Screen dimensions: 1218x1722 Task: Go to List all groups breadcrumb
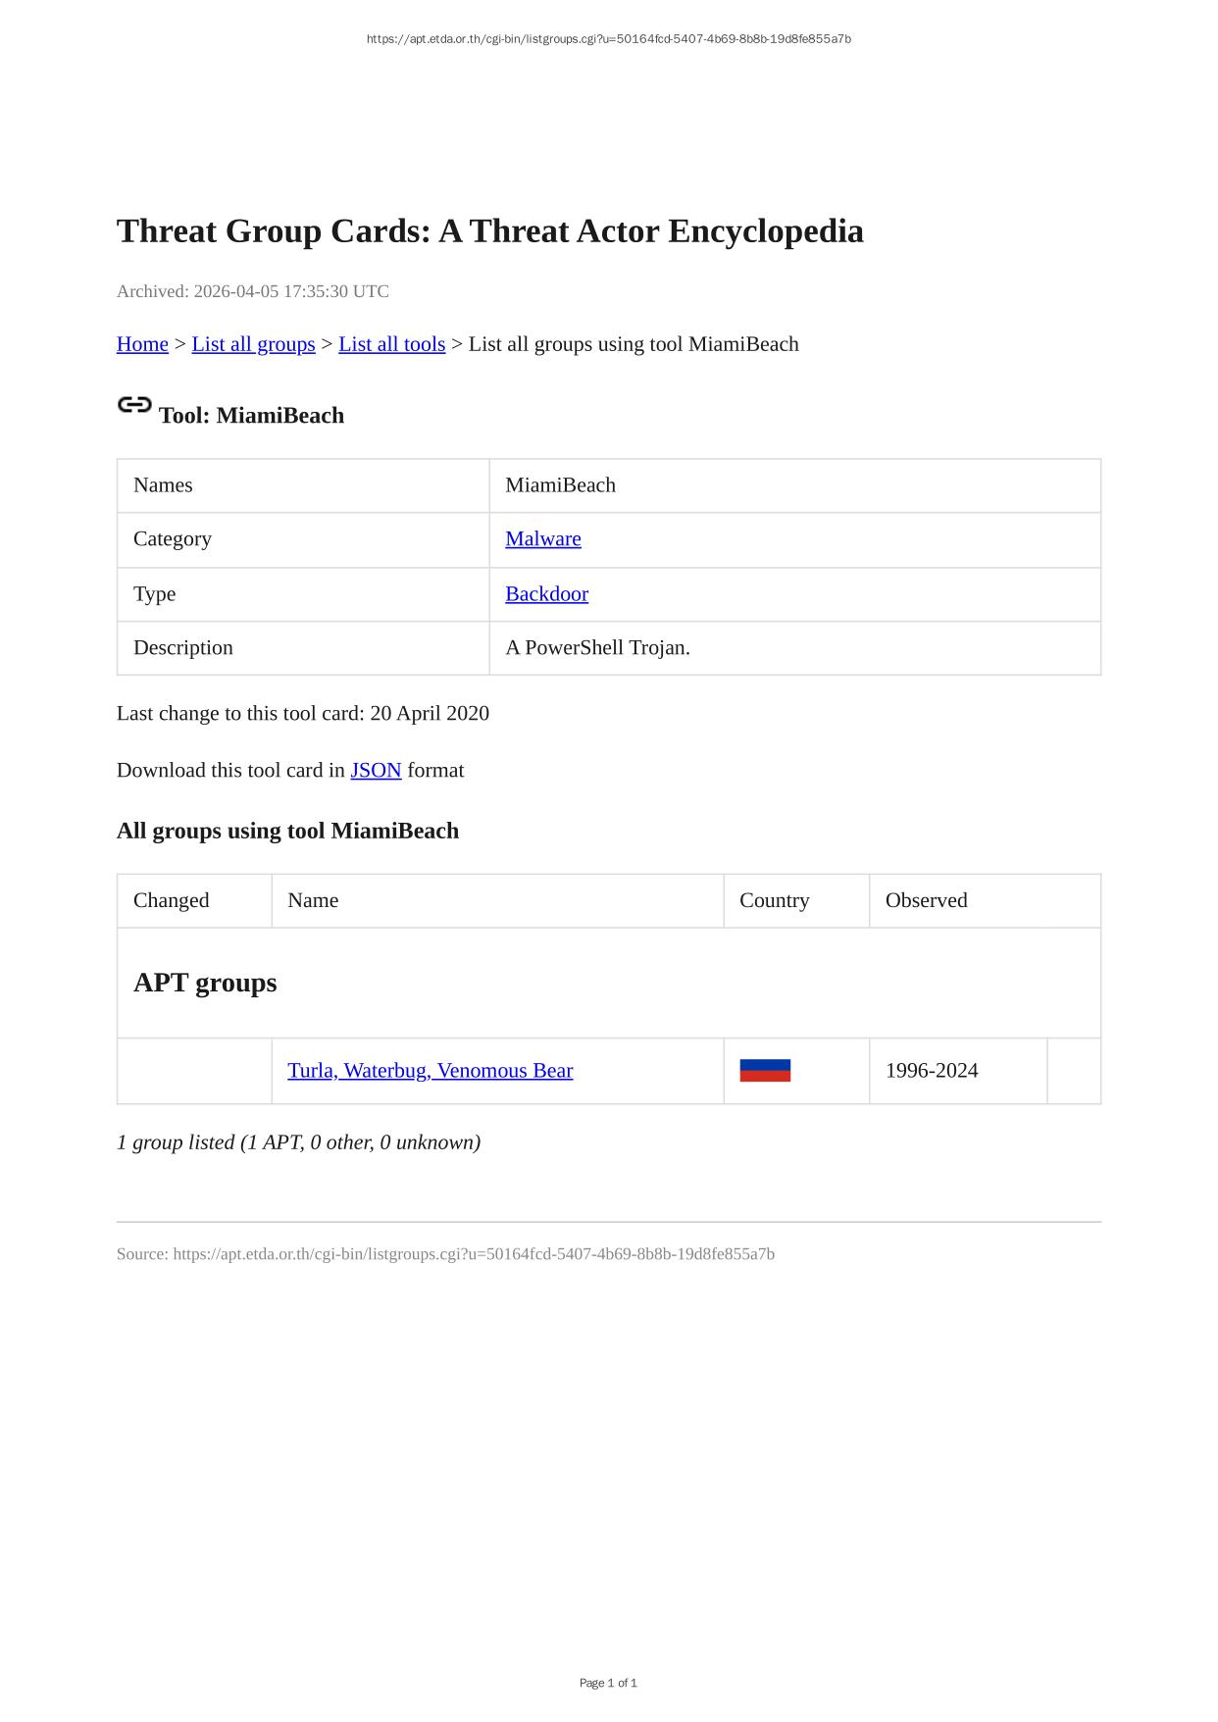253,344
